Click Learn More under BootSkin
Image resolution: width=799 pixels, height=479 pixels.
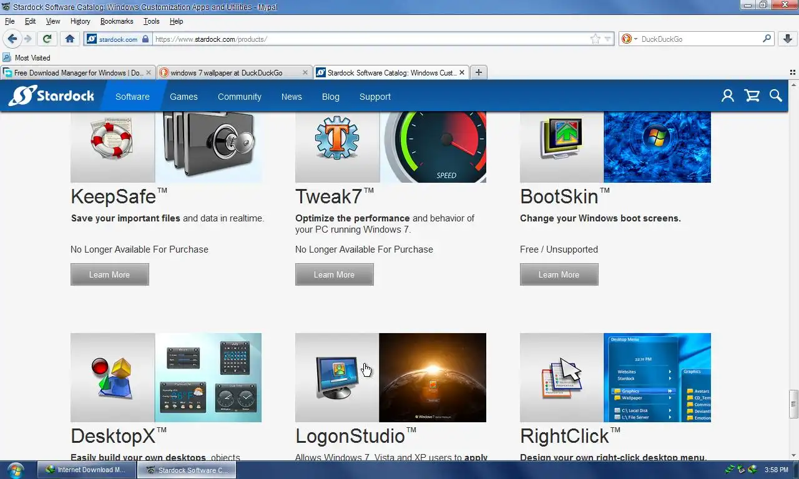coord(559,274)
